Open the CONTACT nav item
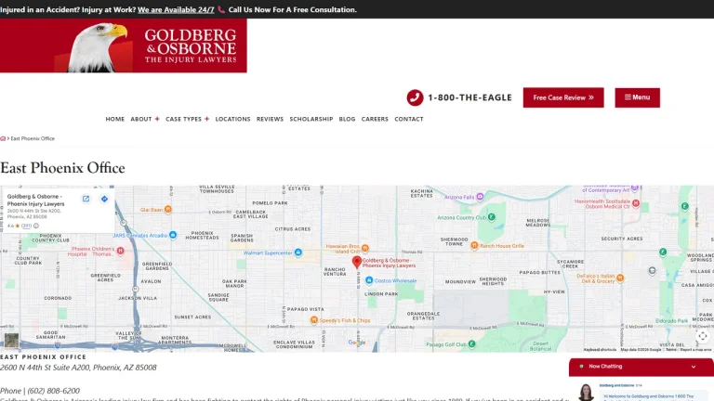Screen dimensions: 714x401 coord(409,119)
